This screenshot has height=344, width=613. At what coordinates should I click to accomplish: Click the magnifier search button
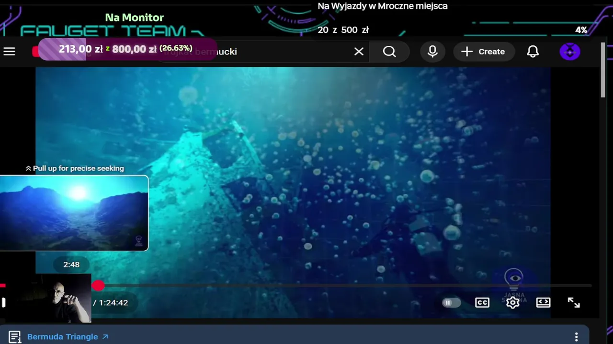[x=389, y=52]
